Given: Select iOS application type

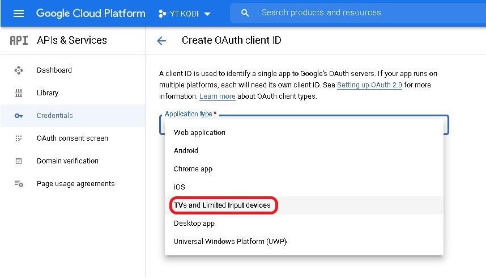Looking at the screenshot, I should (x=304, y=187).
